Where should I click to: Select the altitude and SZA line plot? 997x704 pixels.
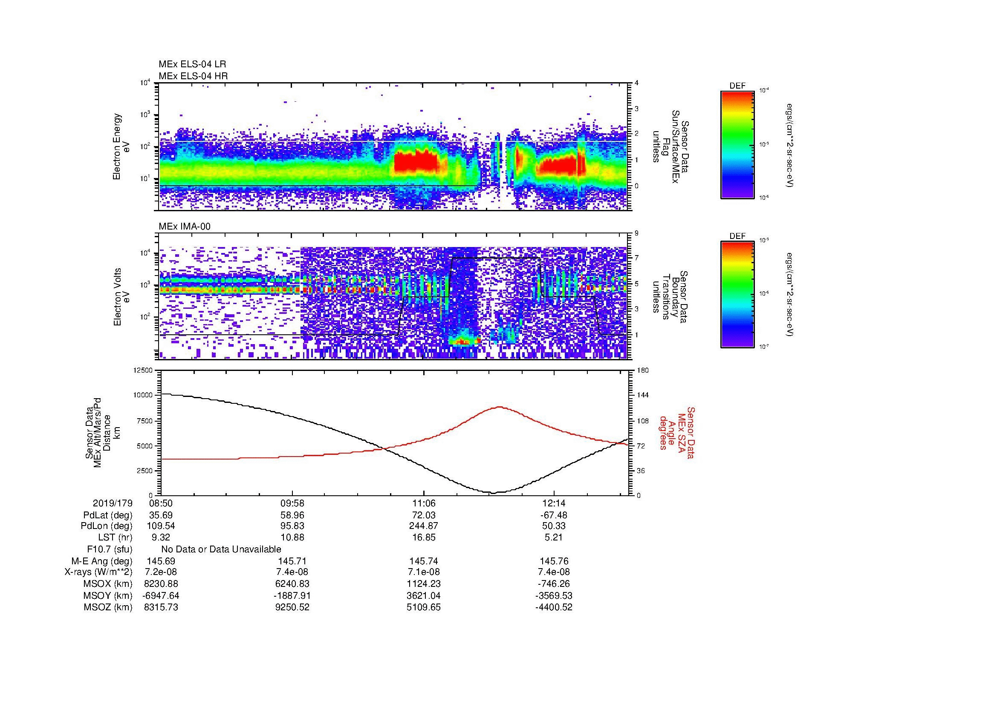(395, 432)
